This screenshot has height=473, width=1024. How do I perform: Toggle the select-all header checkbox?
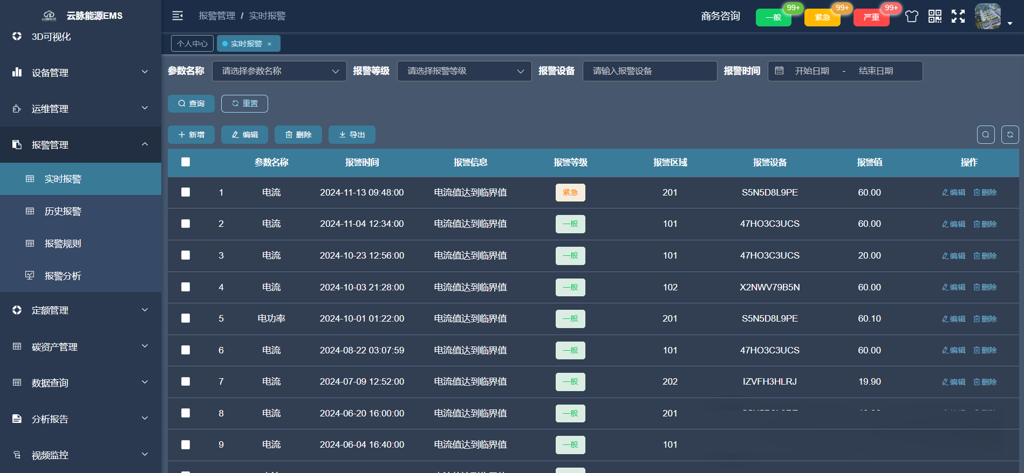186,162
